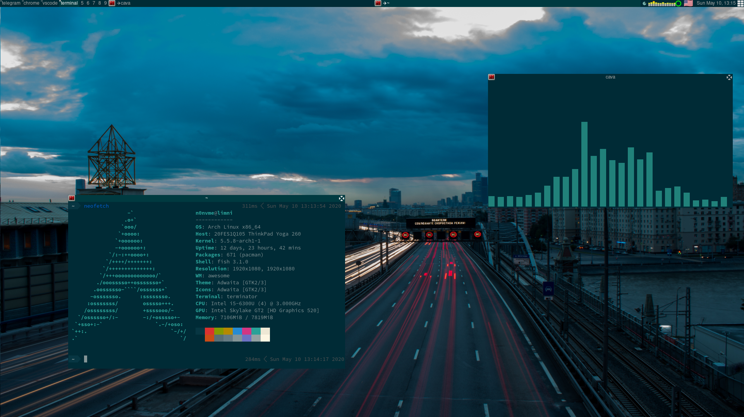Click the Terminal: terminator line
744x417 pixels.
tap(226, 297)
